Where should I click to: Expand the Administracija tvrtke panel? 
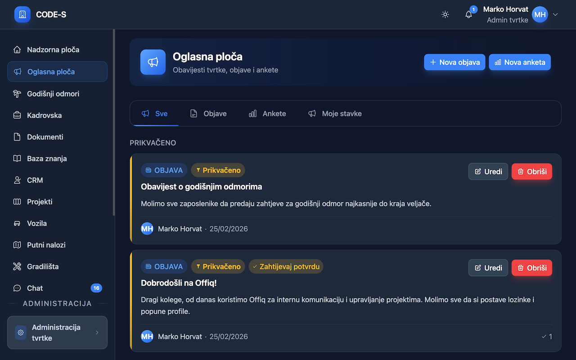pos(57,333)
